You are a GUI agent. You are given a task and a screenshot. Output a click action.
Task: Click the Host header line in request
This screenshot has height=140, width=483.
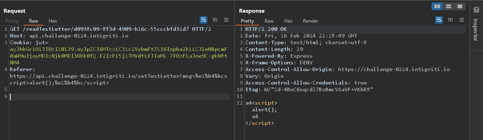[69, 36]
